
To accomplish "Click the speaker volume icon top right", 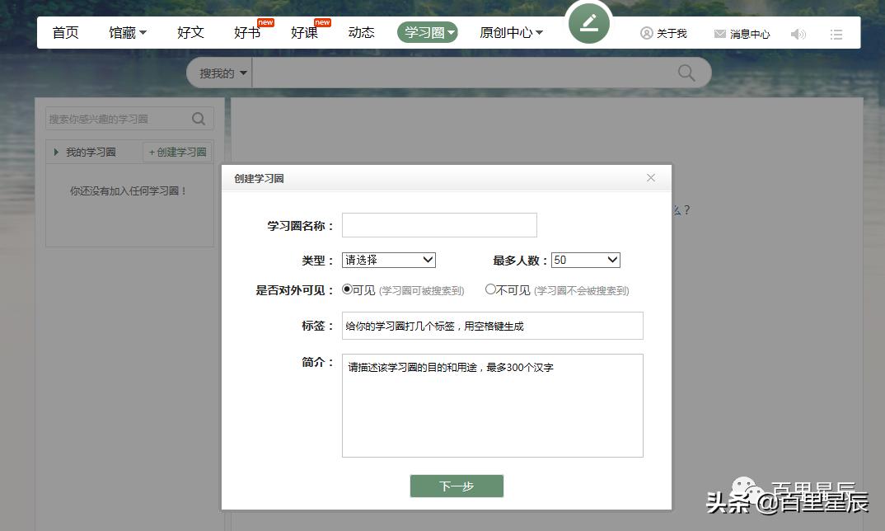I will [x=798, y=34].
